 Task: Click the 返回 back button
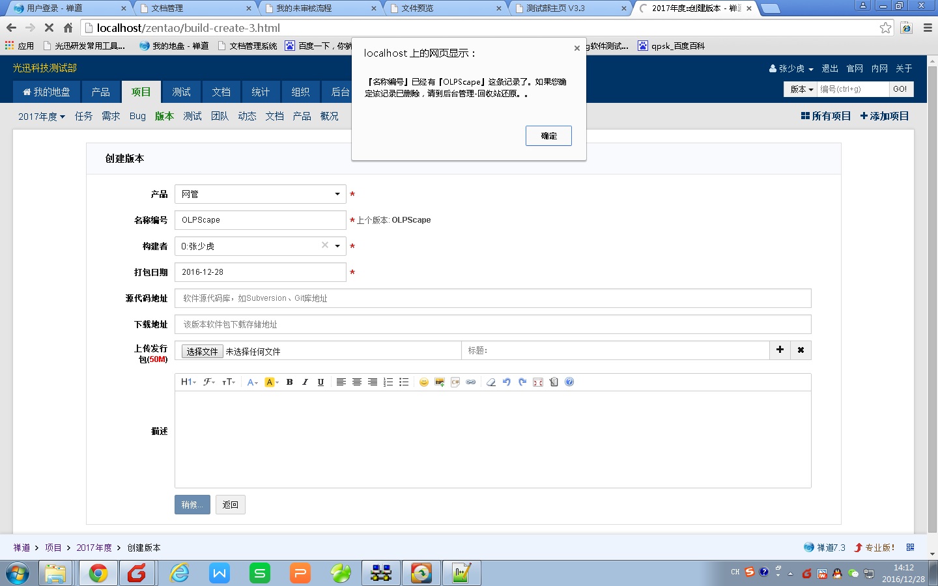click(231, 505)
